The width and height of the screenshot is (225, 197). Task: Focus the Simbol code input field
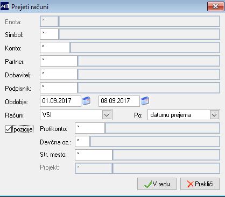[49, 34]
